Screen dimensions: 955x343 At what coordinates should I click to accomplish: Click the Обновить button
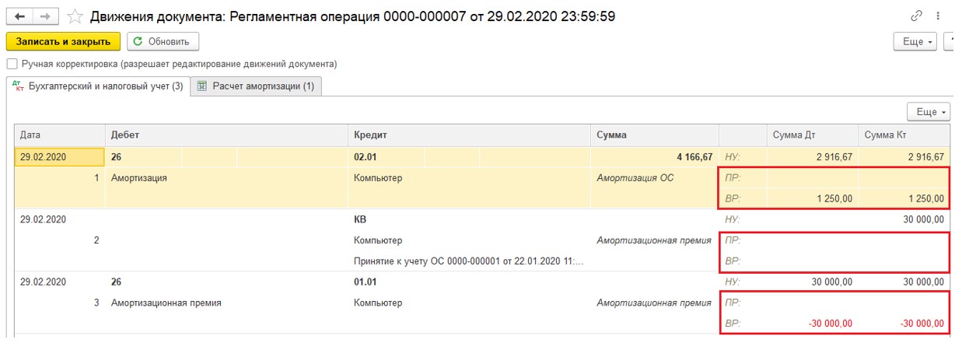pyautogui.click(x=163, y=41)
